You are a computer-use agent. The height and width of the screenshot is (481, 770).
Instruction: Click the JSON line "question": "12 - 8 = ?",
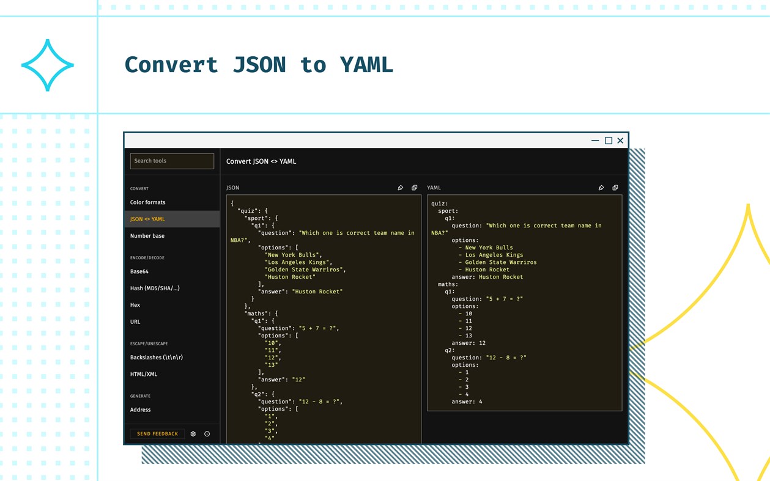tap(300, 402)
